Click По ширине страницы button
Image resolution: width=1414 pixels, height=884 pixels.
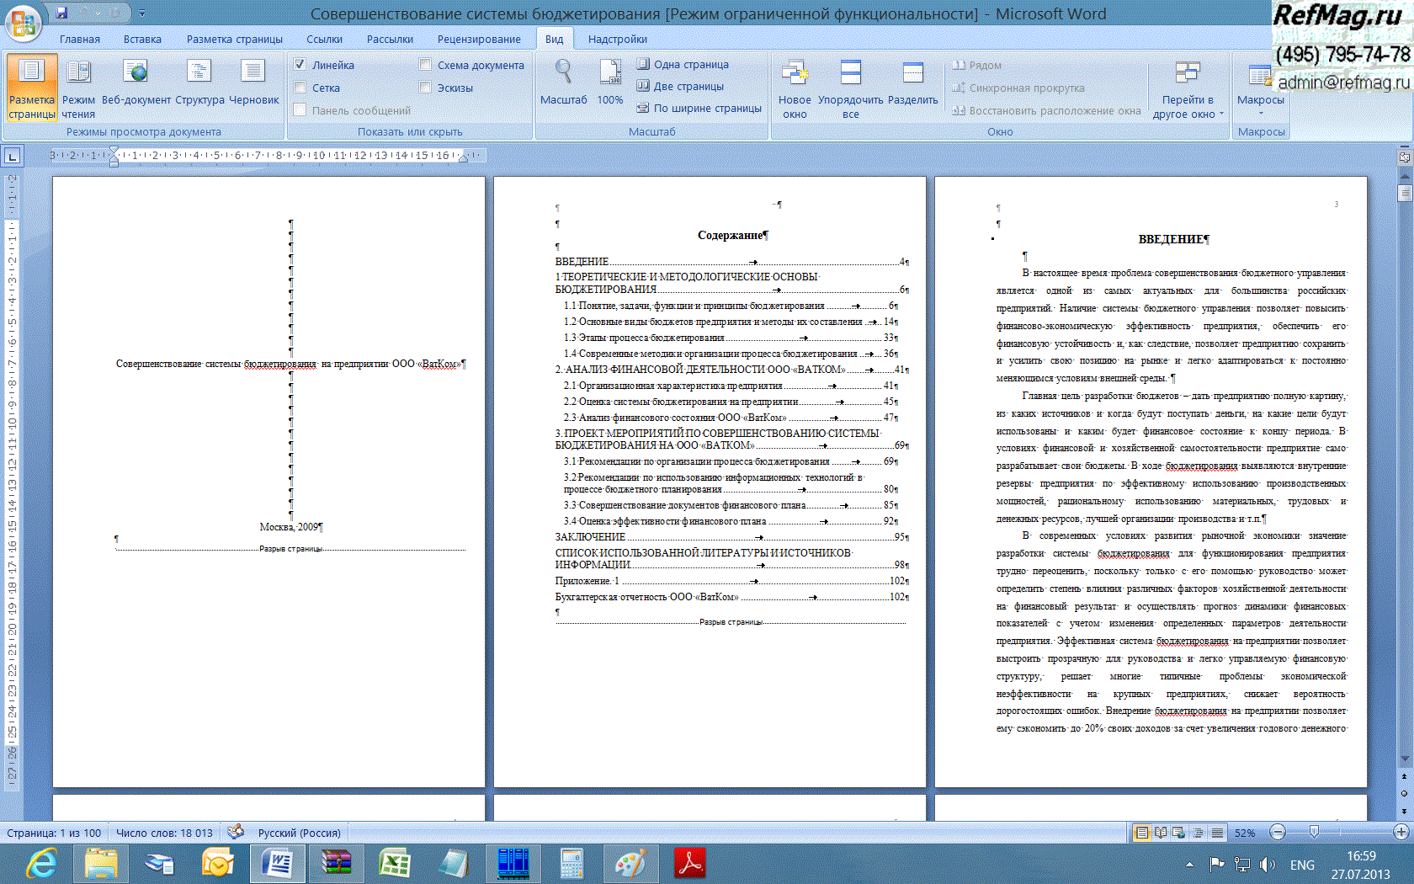click(699, 108)
